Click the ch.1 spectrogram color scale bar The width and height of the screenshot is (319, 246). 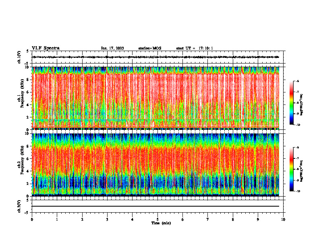pos(291,103)
